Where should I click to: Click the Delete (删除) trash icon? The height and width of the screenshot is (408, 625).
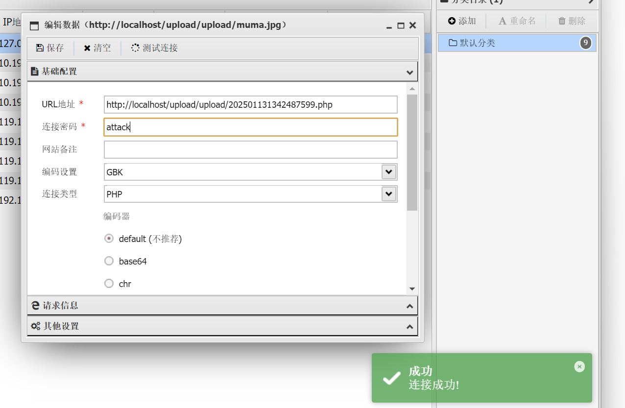point(562,21)
